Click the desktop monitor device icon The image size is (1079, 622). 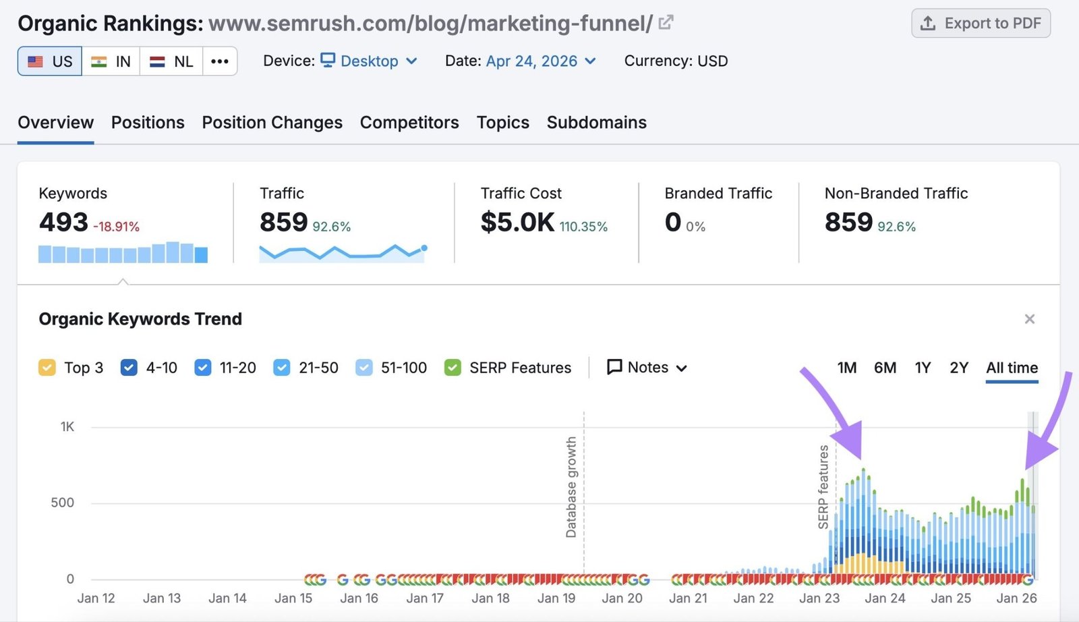pos(328,60)
